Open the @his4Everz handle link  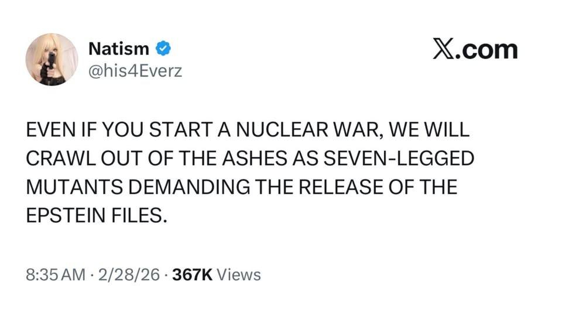coord(135,71)
